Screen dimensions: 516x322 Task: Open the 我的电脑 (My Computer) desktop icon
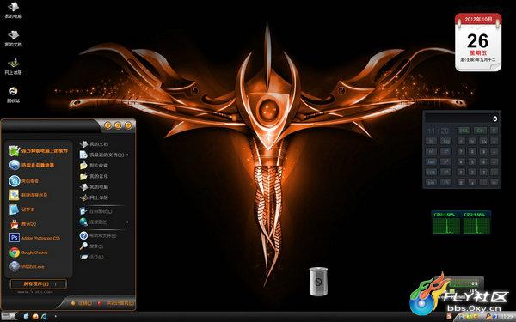[13, 10]
